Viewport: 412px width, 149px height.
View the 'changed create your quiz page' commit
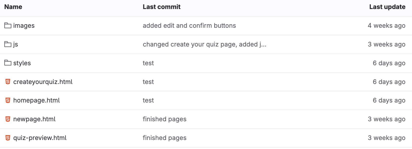point(204,44)
